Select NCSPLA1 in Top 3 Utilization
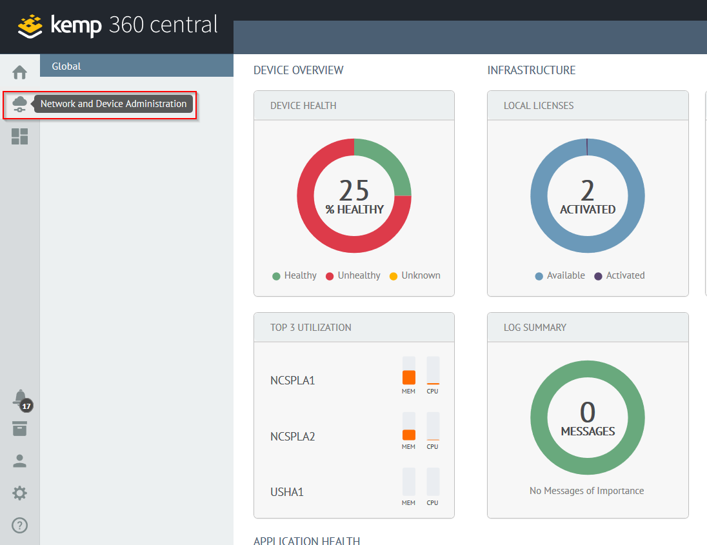The height and width of the screenshot is (545, 707). pos(293,381)
